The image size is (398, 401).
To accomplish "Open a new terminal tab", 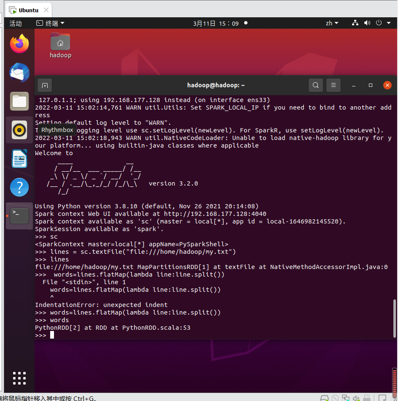I will pyautogui.click(x=45, y=85).
